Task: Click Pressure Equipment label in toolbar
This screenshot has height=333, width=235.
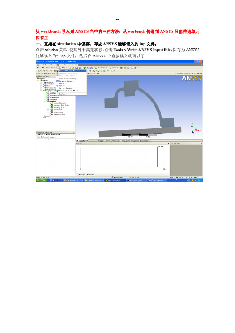Action: click(186, 74)
